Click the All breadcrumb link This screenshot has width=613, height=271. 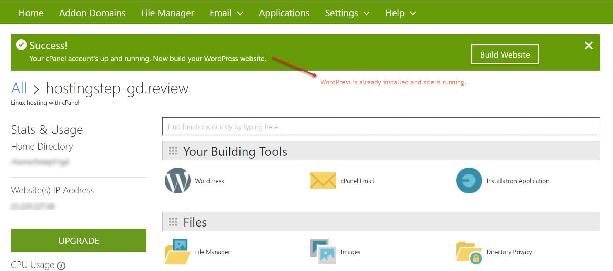point(19,88)
